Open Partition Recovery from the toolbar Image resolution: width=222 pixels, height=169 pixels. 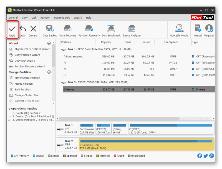click(x=89, y=31)
